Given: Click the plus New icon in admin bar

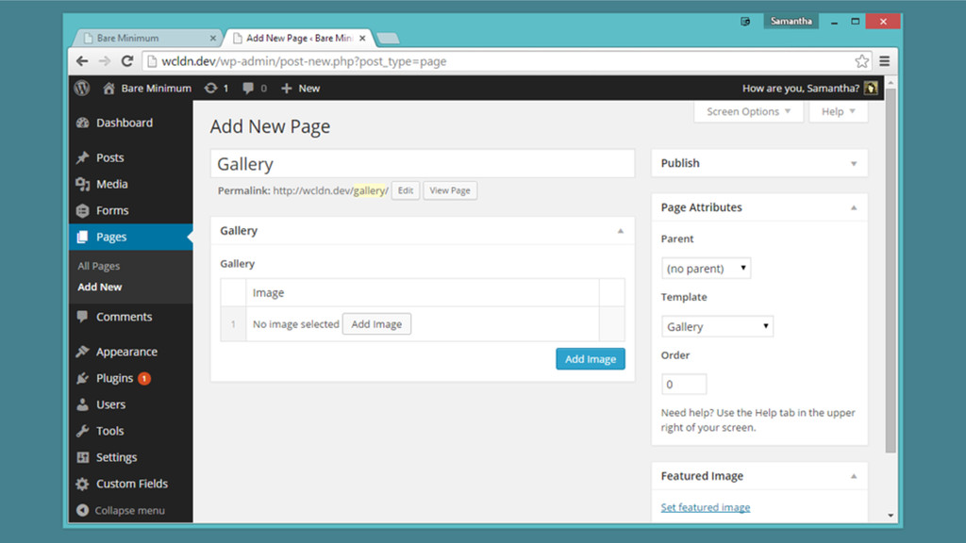Looking at the screenshot, I should 286,88.
